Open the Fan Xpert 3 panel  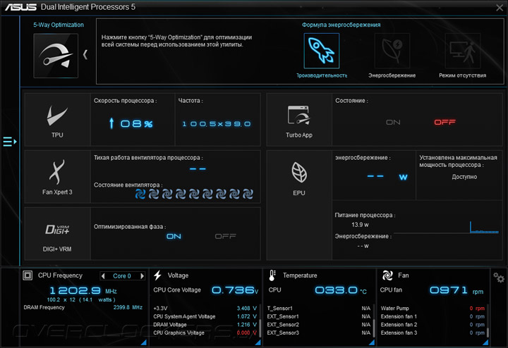(x=57, y=177)
